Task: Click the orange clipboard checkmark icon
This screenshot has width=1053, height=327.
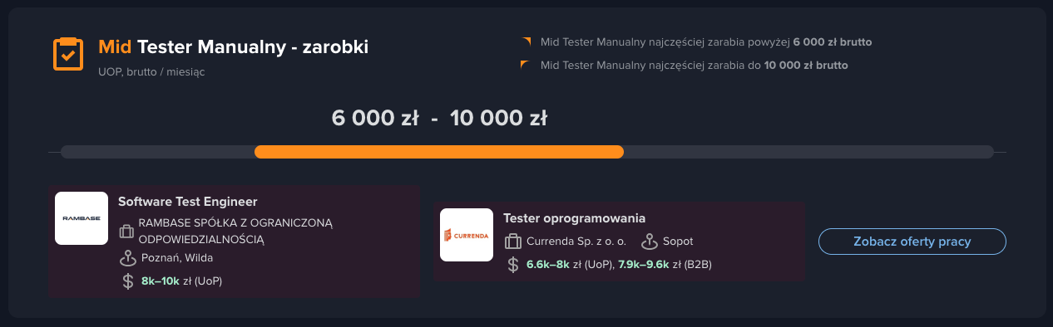Action: tap(68, 55)
